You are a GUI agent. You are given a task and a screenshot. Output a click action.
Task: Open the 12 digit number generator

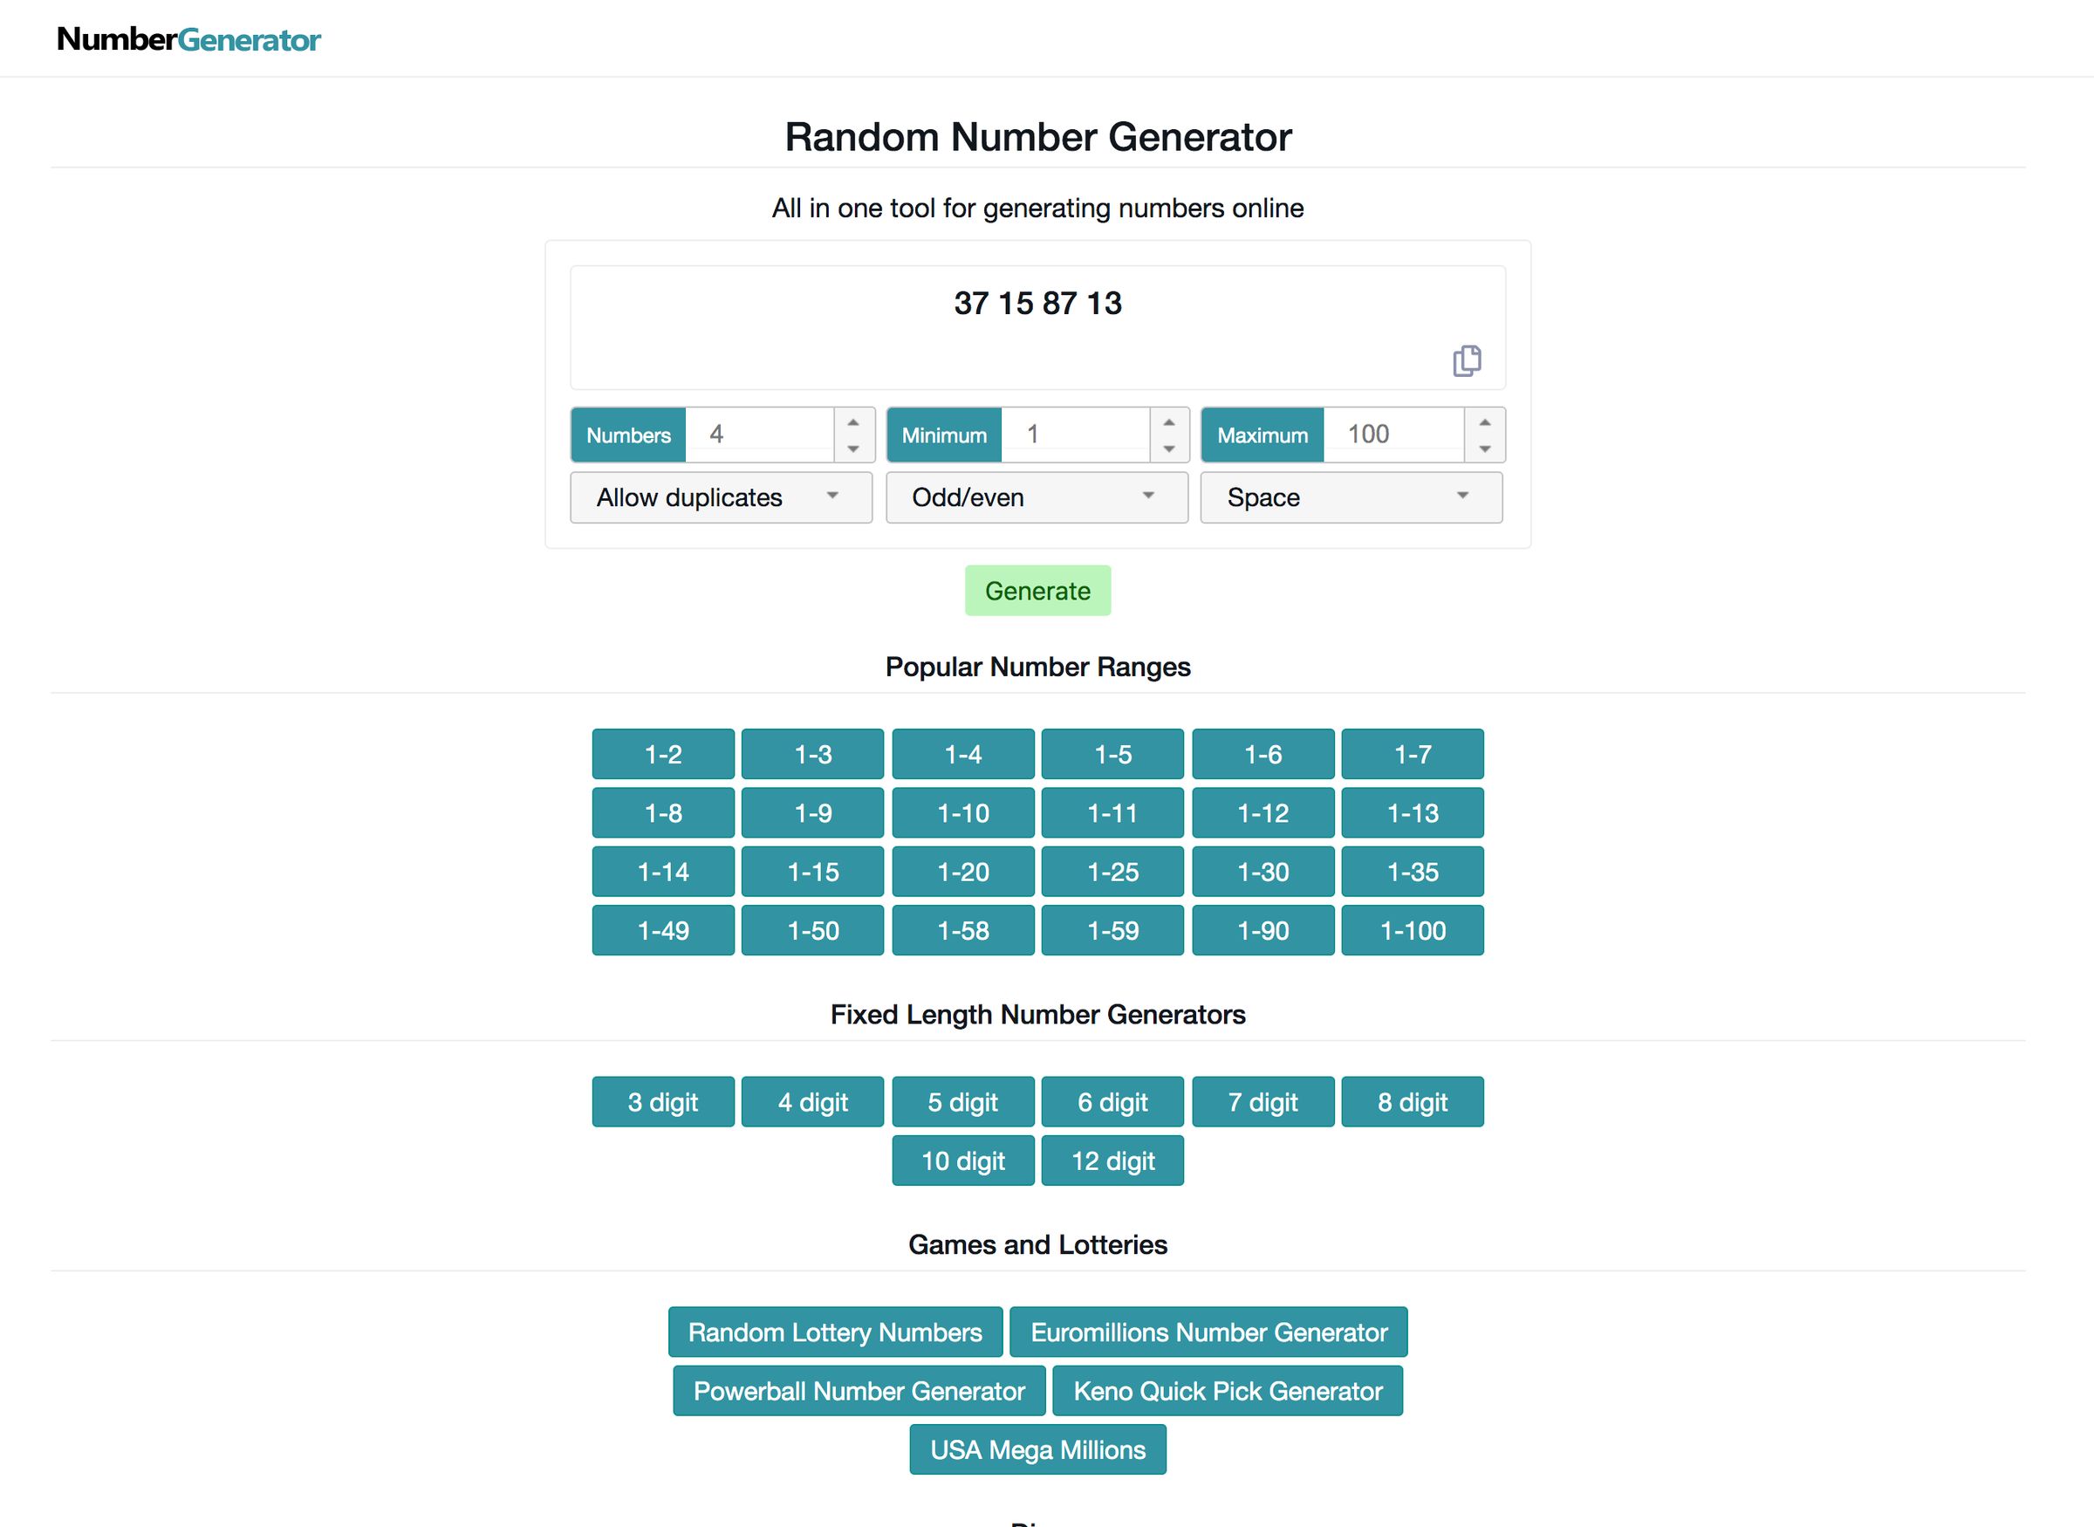(x=1112, y=1160)
